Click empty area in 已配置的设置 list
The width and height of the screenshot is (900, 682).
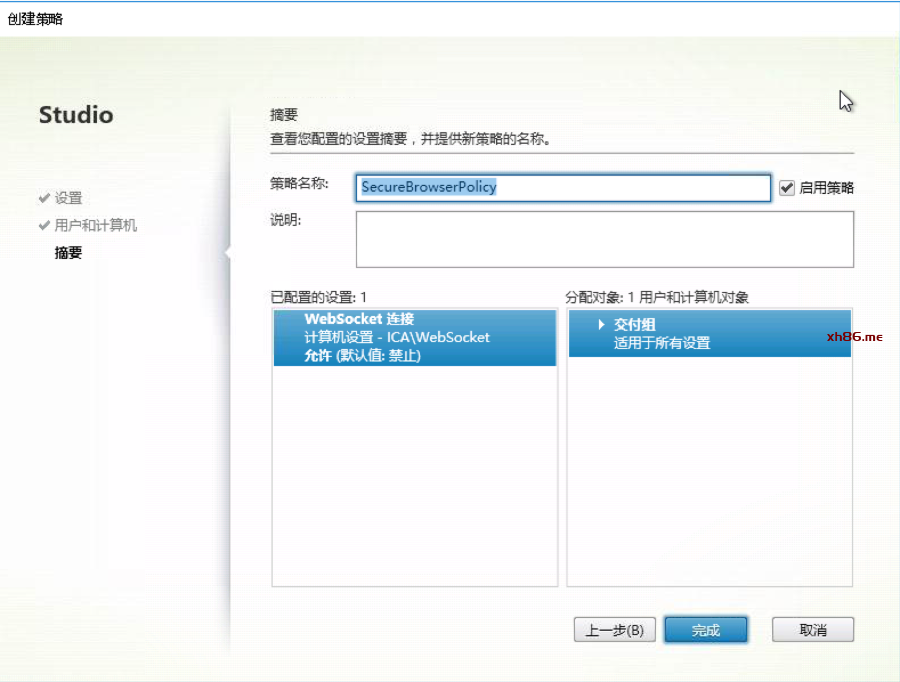click(415, 473)
